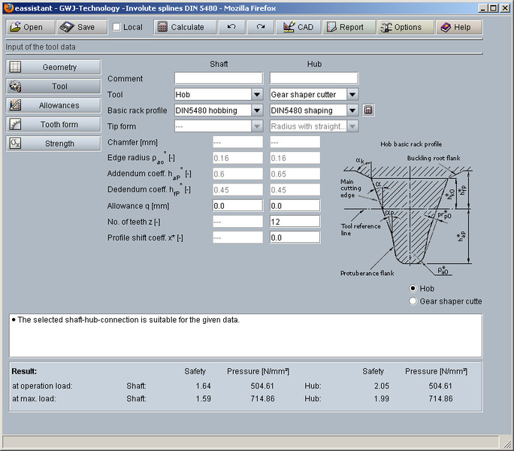Expand the DIN5480 hobbing rack profile dropdown
Viewport: 514px width, 451px height.
tap(256, 110)
